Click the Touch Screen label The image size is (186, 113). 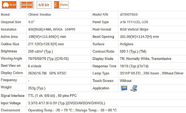[x=103, y=81]
